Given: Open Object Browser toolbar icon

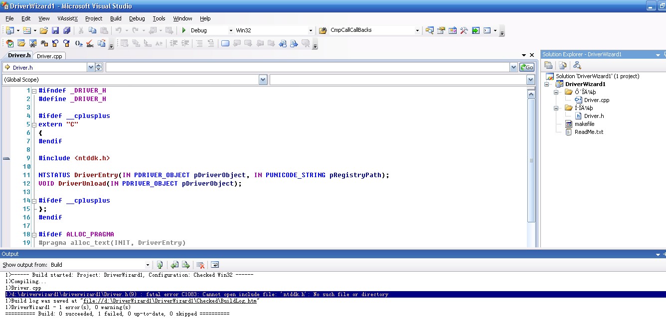Looking at the screenshot, I should pyautogui.click(x=453, y=30).
